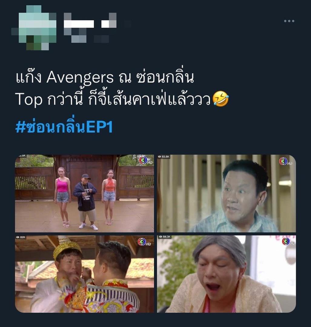Click the Channel 3 HD logo in the golden crown photo
Screen dimensions: 311x327
tap(144, 242)
